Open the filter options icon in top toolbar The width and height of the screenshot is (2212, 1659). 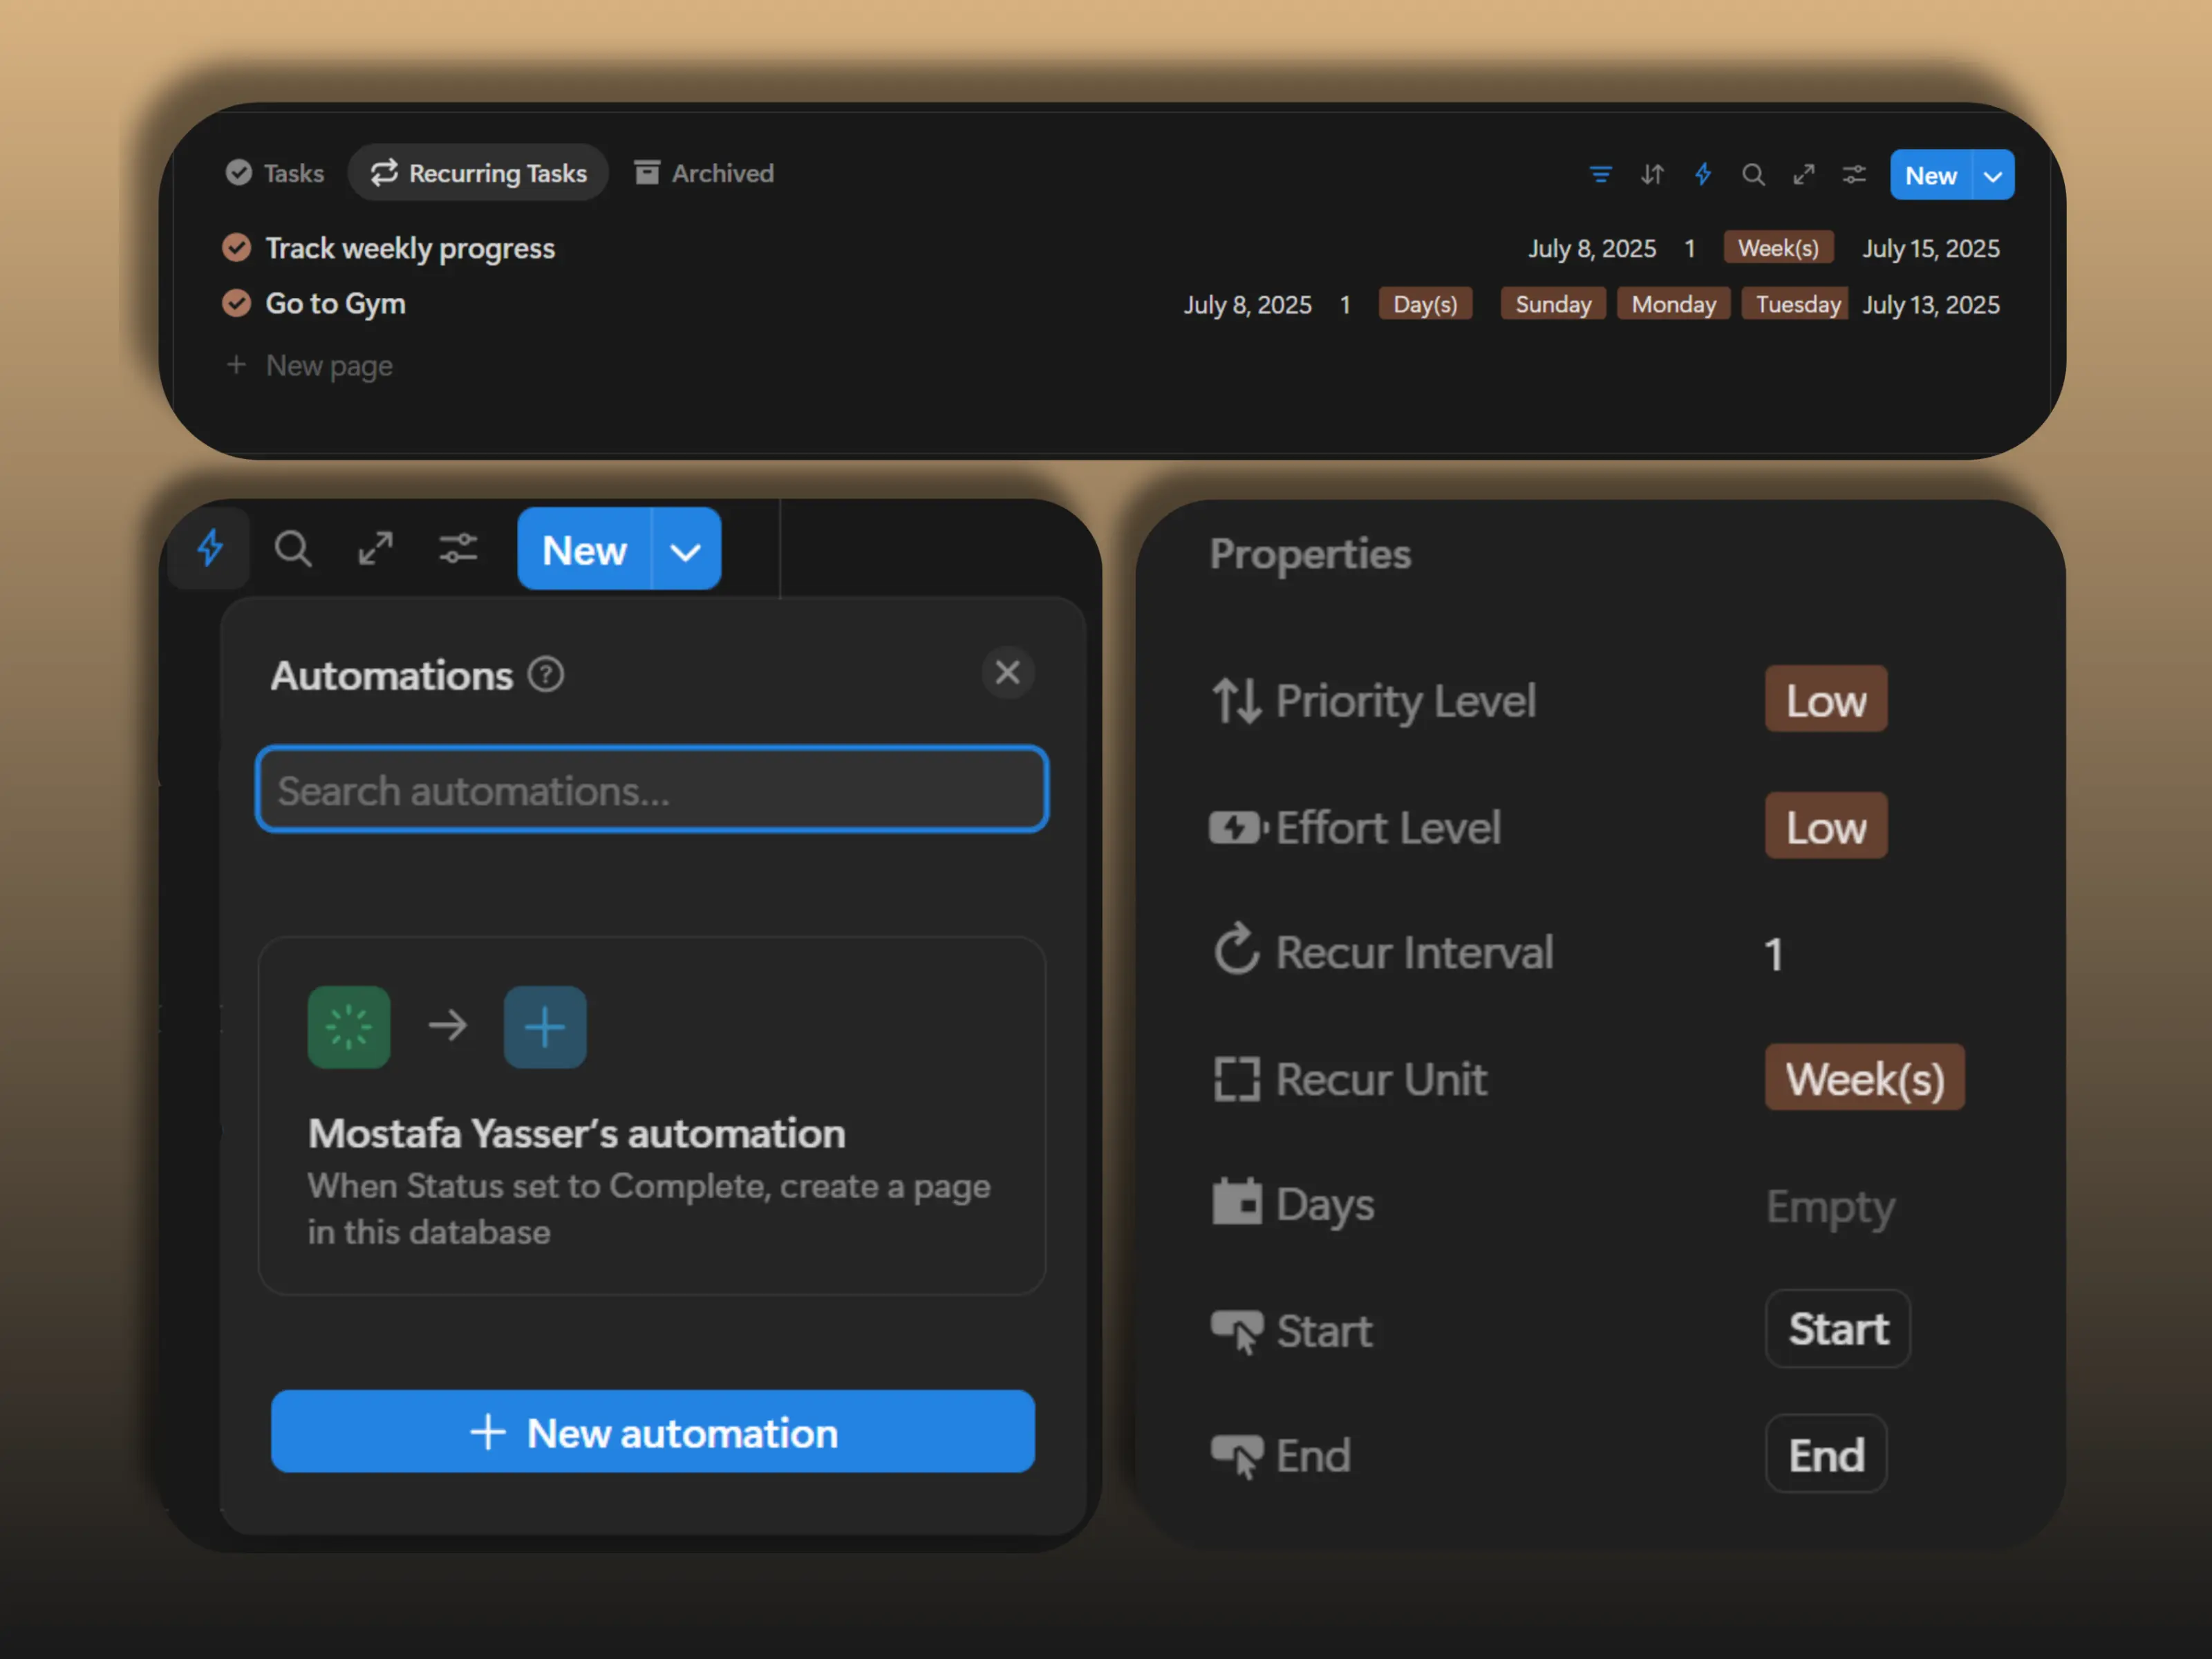click(1600, 174)
